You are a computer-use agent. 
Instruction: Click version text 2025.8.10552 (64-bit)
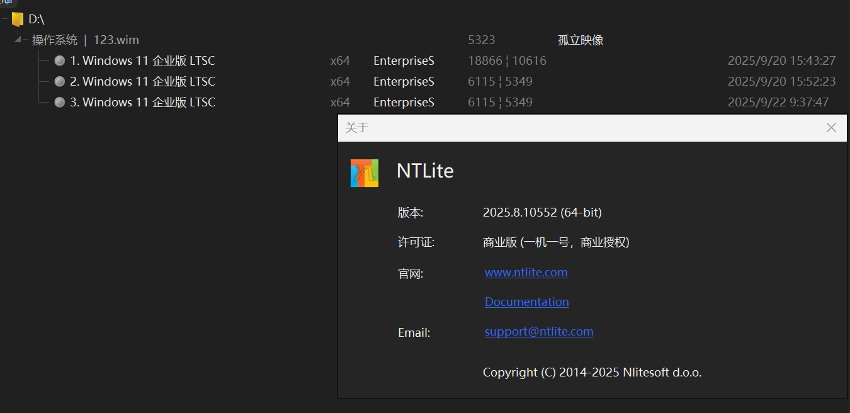(x=542, y=213)
